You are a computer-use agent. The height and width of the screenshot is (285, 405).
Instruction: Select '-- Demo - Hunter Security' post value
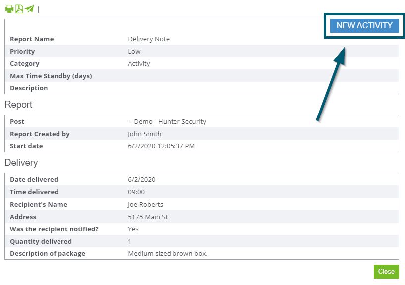click(x=167, y=122)
